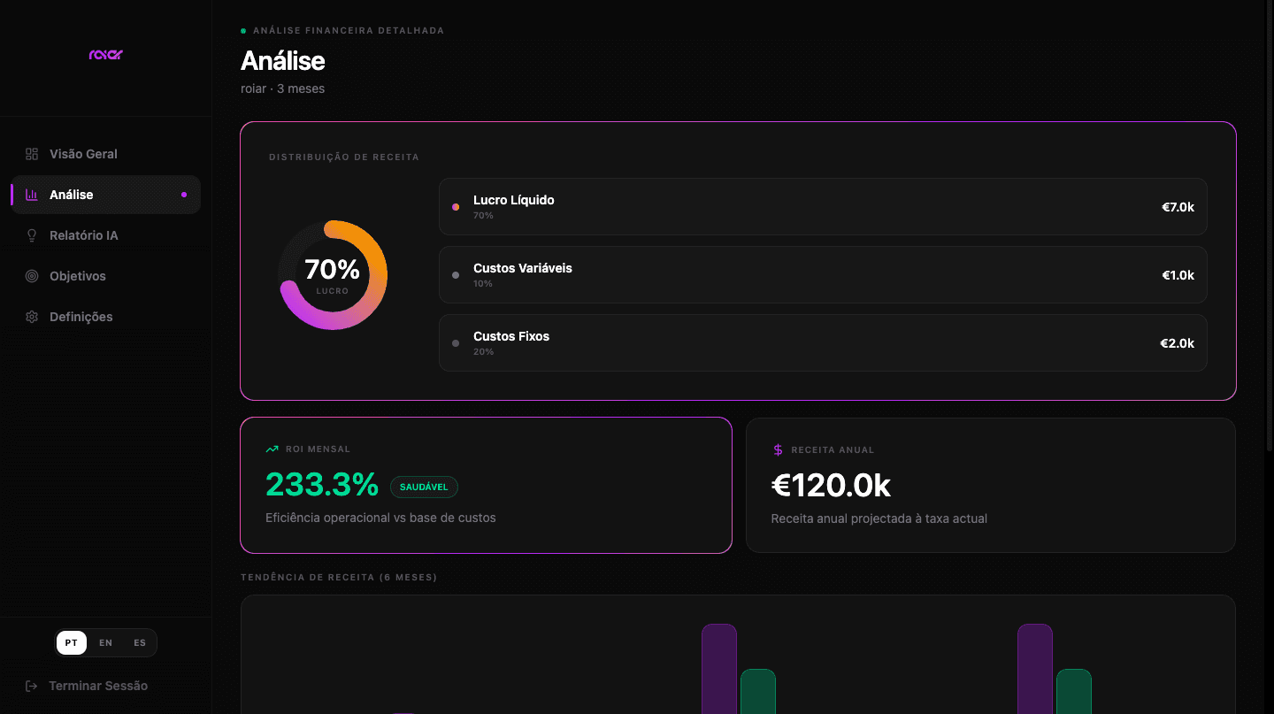Switch language to ES

tap(140, 643)
